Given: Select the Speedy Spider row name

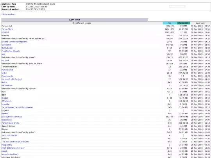Looking at the screenshot, I should coord(8,126).
